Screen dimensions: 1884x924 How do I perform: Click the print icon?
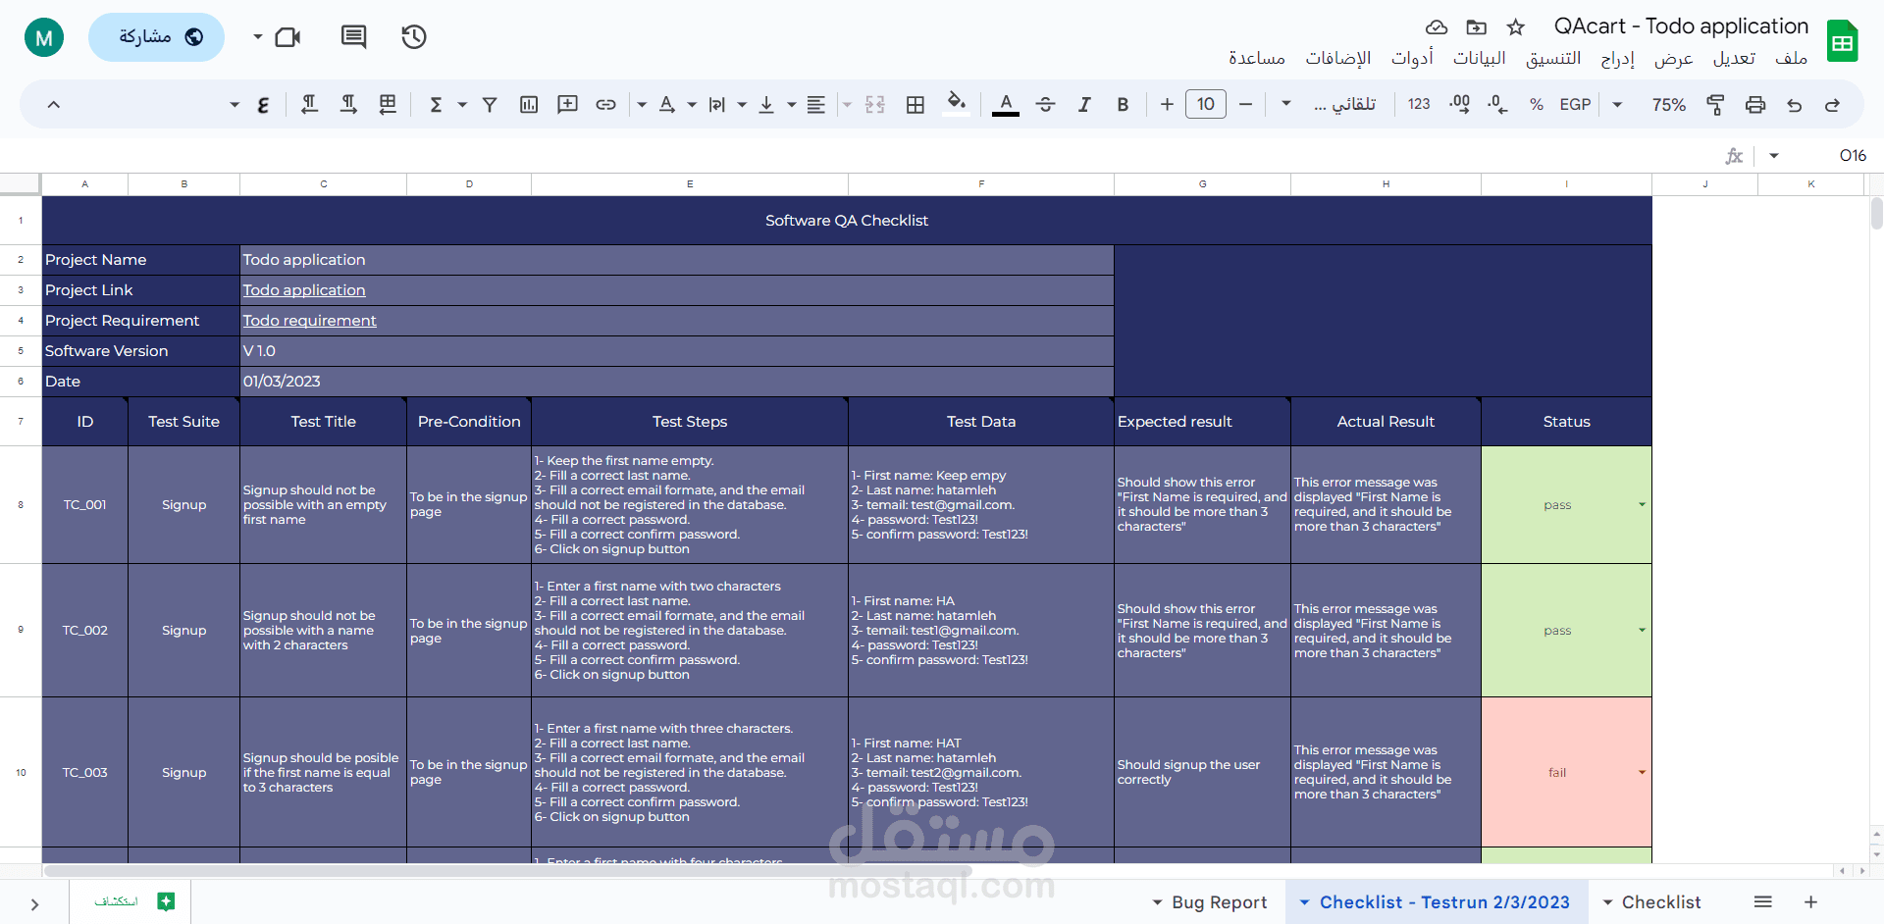pos(1755,105)
